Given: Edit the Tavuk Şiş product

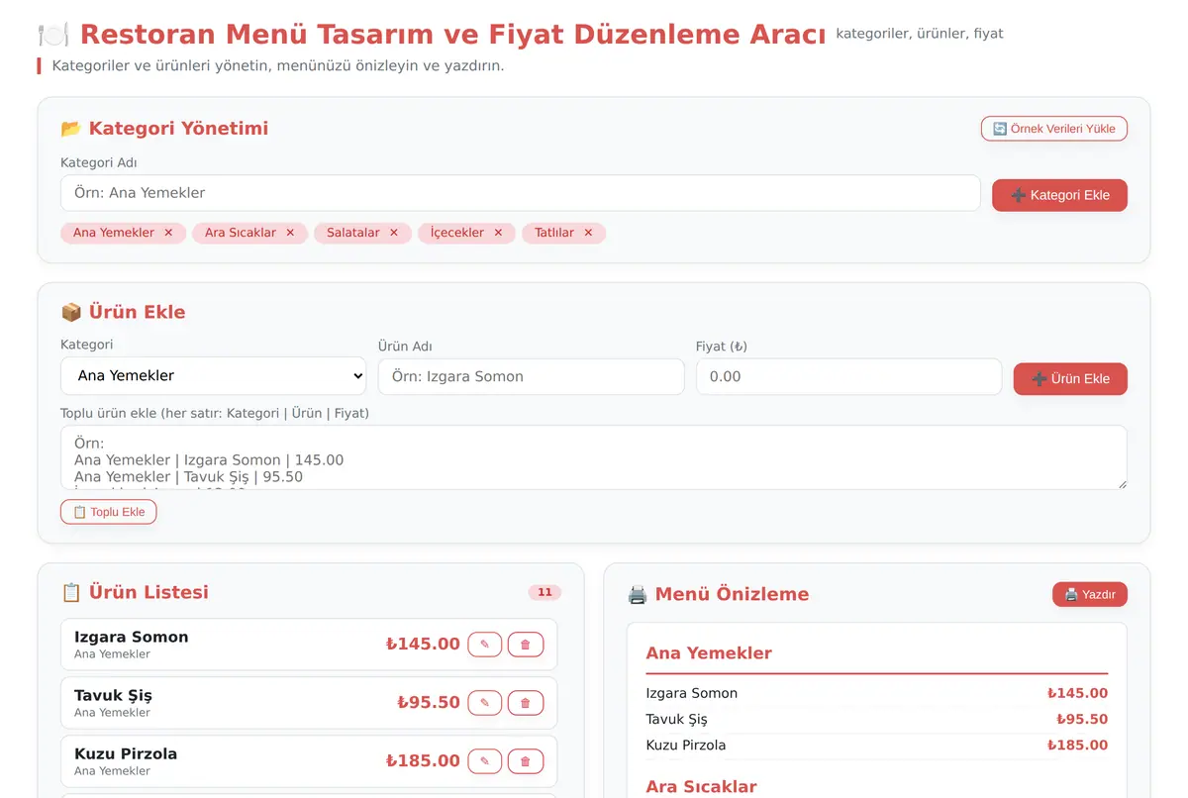Looking at the screenshot, I should pyautogui.click(x=484, y=703).
